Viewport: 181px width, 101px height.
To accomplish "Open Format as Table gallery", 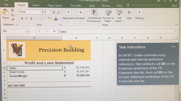I will [x=108, y=16].
